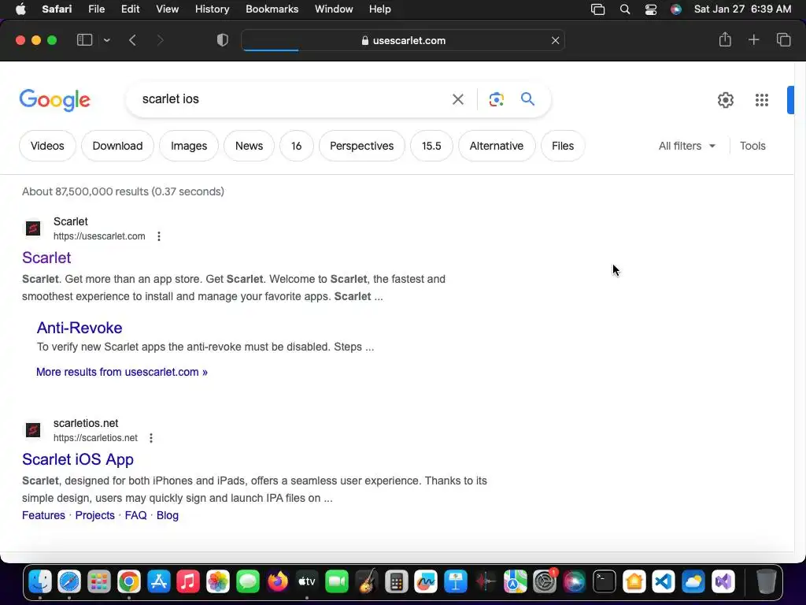Open Voice Memos from the dock

pyautogui.click(x=485, y=582)
